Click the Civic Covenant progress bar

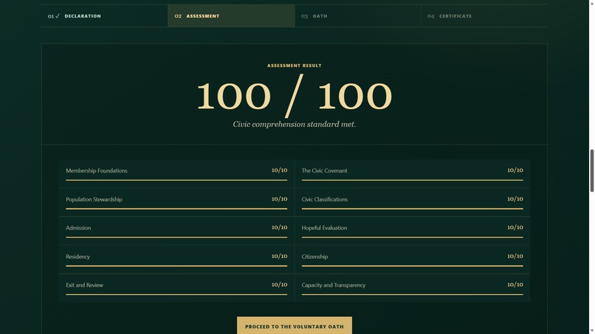click(412, 180)
